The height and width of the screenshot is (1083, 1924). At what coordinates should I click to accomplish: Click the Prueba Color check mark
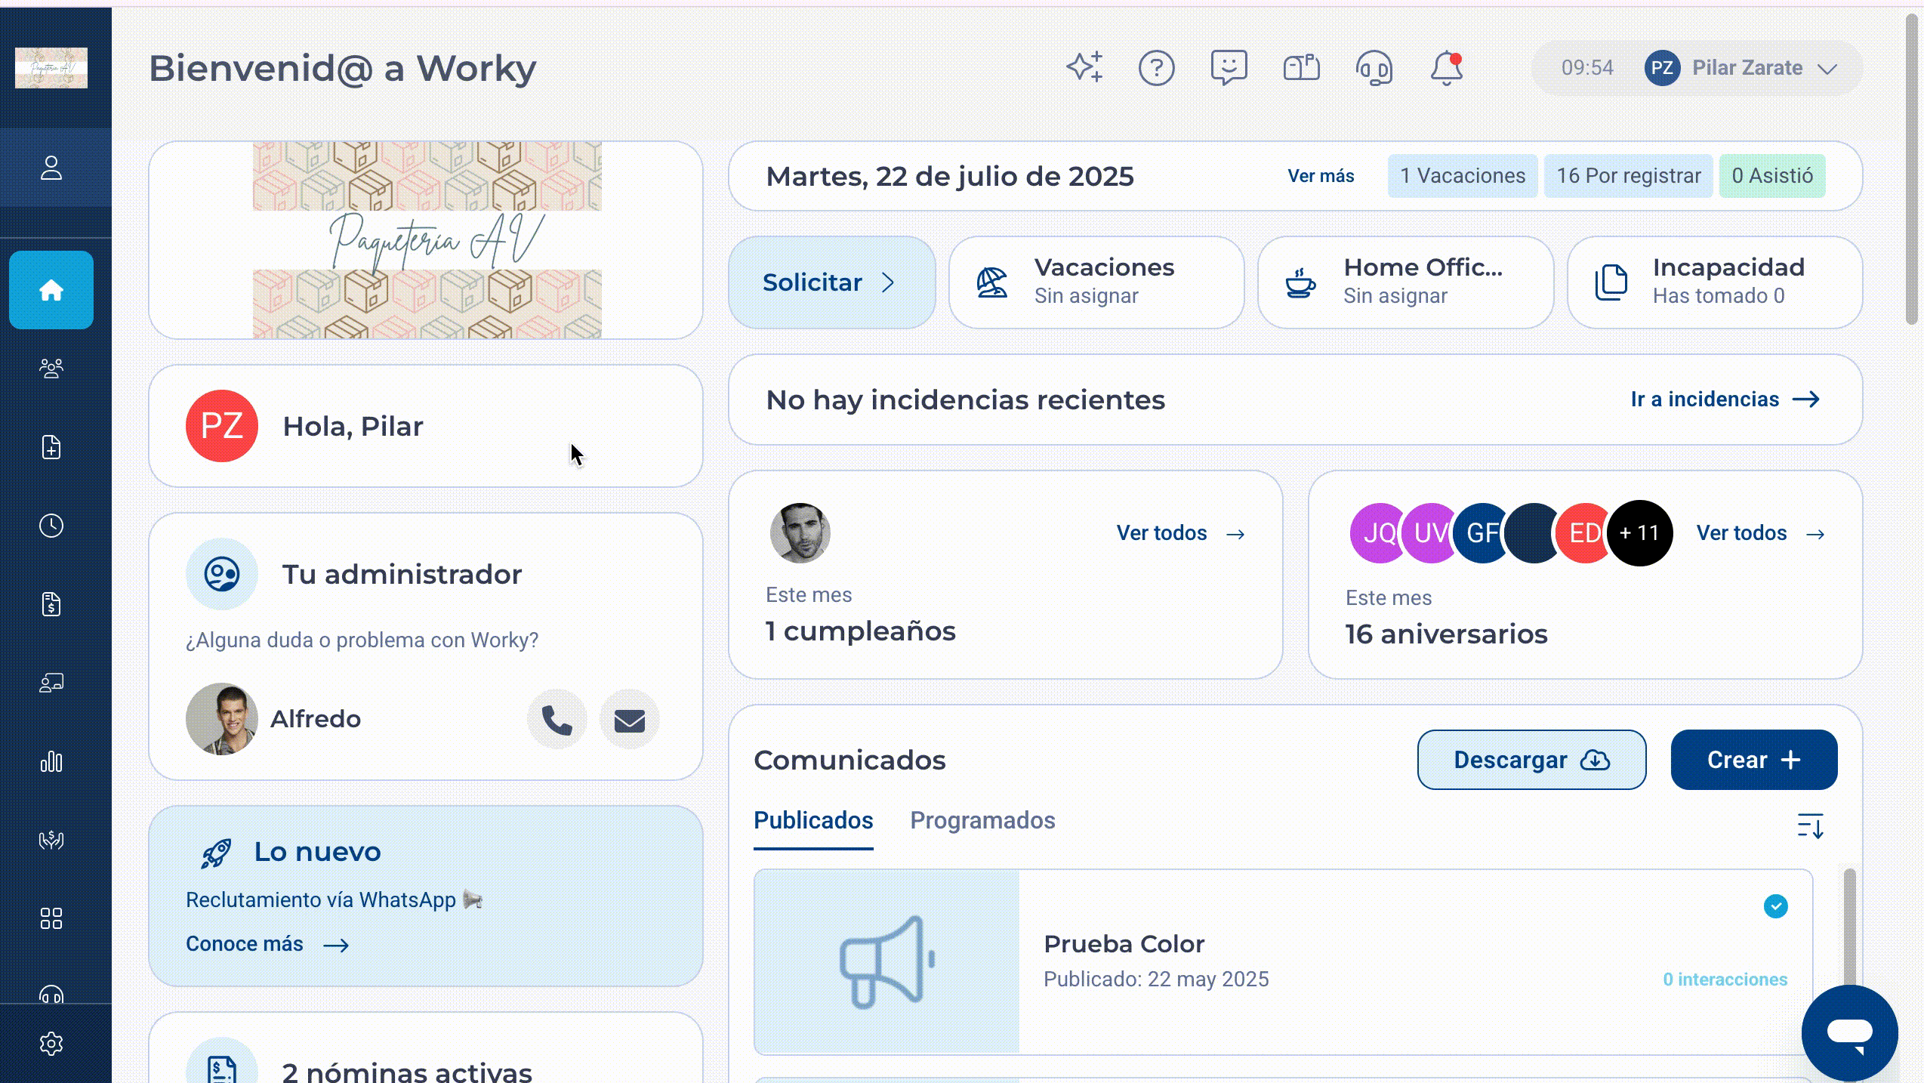coord(1775,906)
